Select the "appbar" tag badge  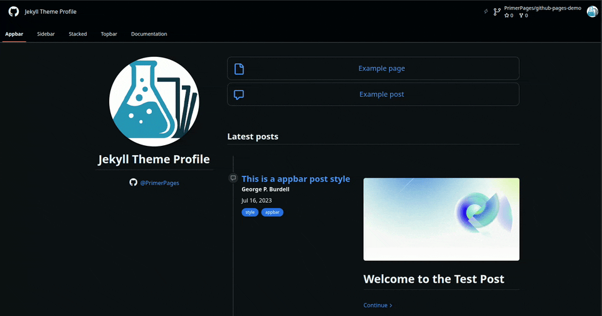click(272, 213)
